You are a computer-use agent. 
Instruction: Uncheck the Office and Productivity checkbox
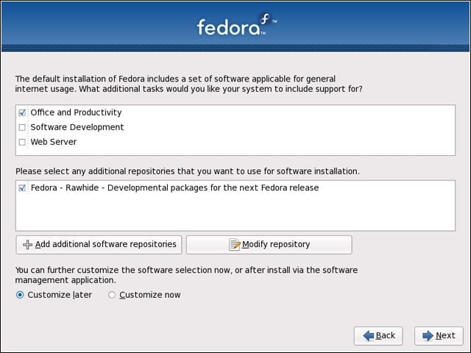22,113
